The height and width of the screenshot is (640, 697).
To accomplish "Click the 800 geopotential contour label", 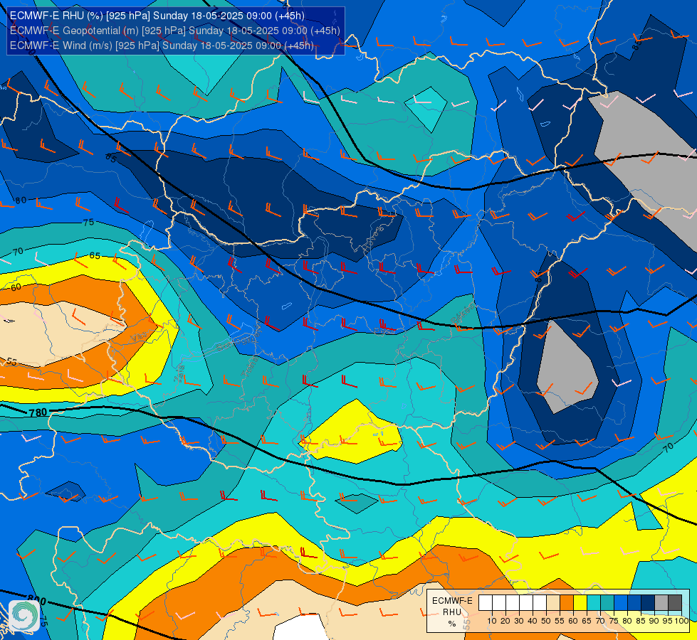I will coord(36,600).
